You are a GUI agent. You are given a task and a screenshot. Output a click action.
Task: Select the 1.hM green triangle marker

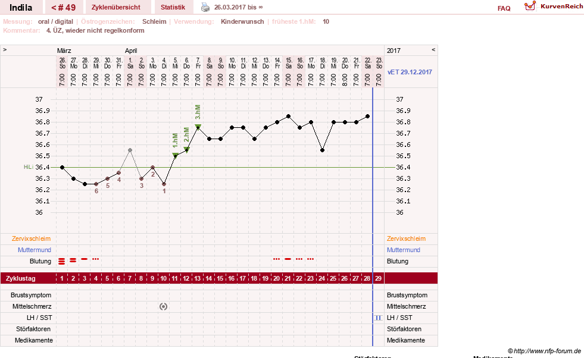pos(175,155)
